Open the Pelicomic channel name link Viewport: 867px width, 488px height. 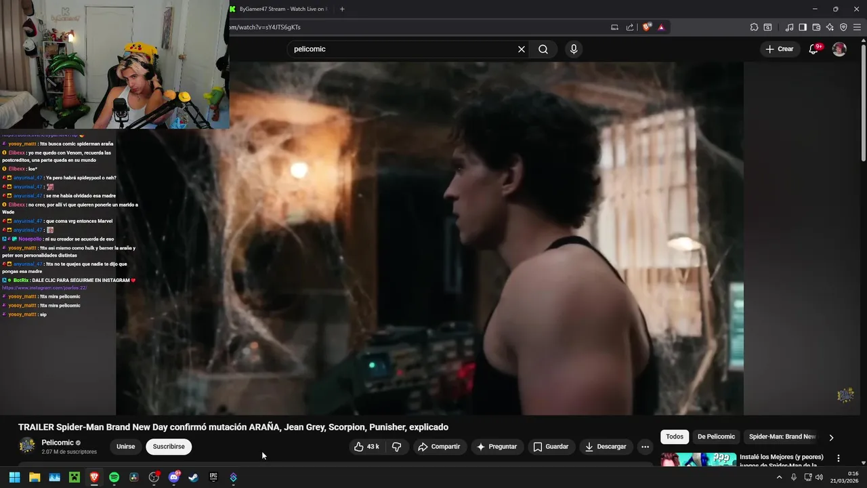[x=58, y=443]
